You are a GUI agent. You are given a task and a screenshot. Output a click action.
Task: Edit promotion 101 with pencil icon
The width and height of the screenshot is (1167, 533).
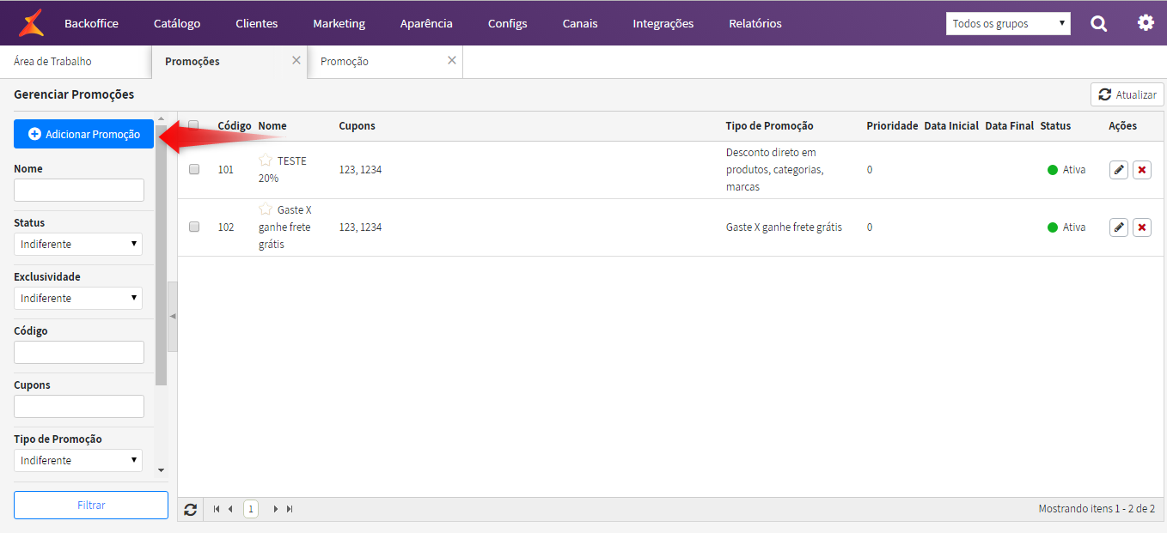point(1118,170)
